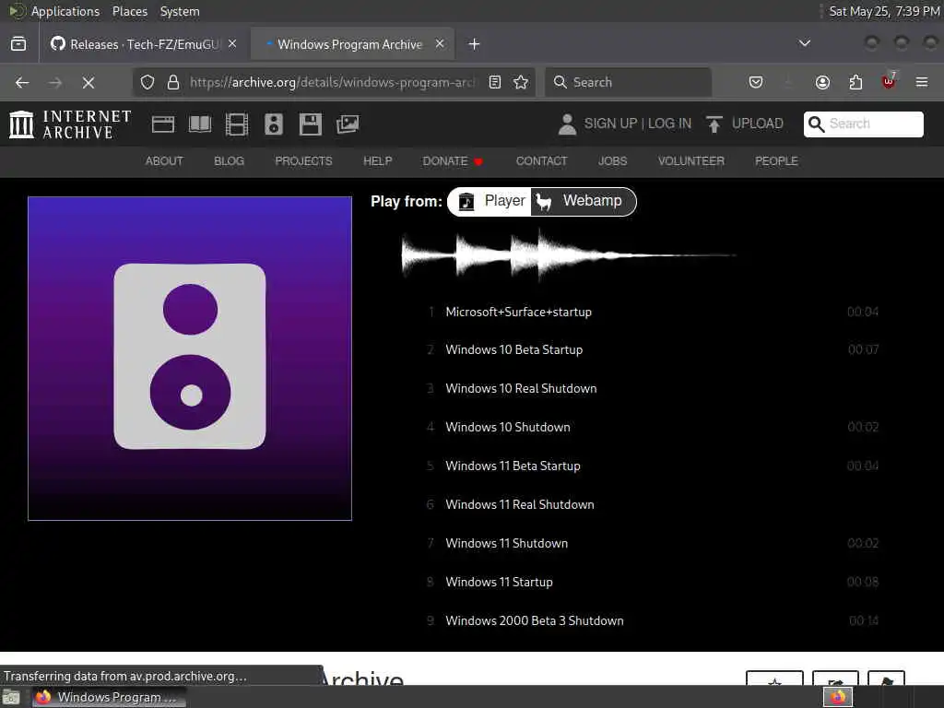
Task: Close the Windows Program Archive tab
Action: pos(440,44)
